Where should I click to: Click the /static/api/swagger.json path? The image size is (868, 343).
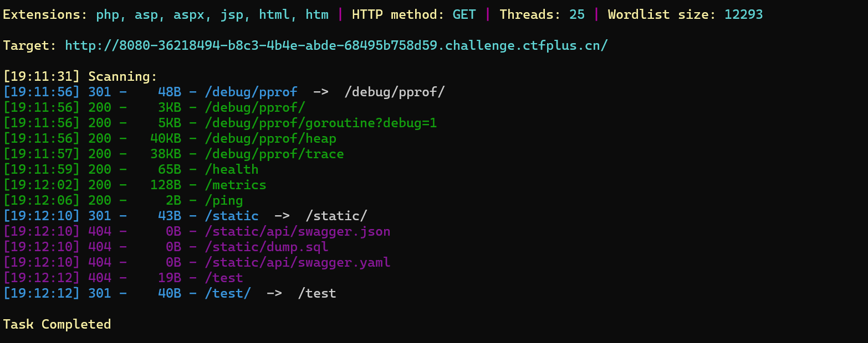(298, 231)
